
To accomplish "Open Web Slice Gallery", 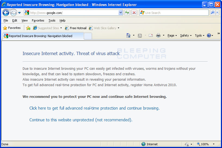I will [103, 28].
